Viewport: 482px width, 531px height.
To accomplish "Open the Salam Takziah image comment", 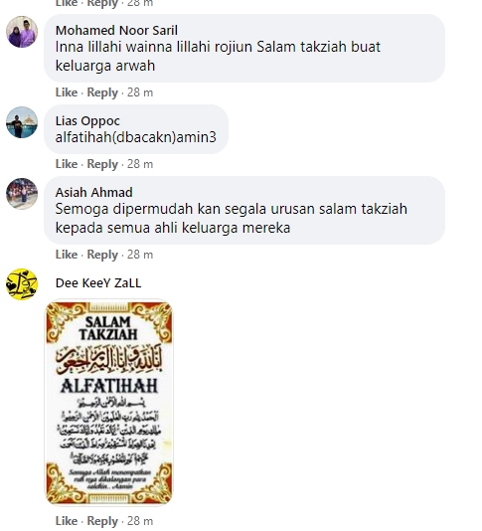I will point(109,402).
